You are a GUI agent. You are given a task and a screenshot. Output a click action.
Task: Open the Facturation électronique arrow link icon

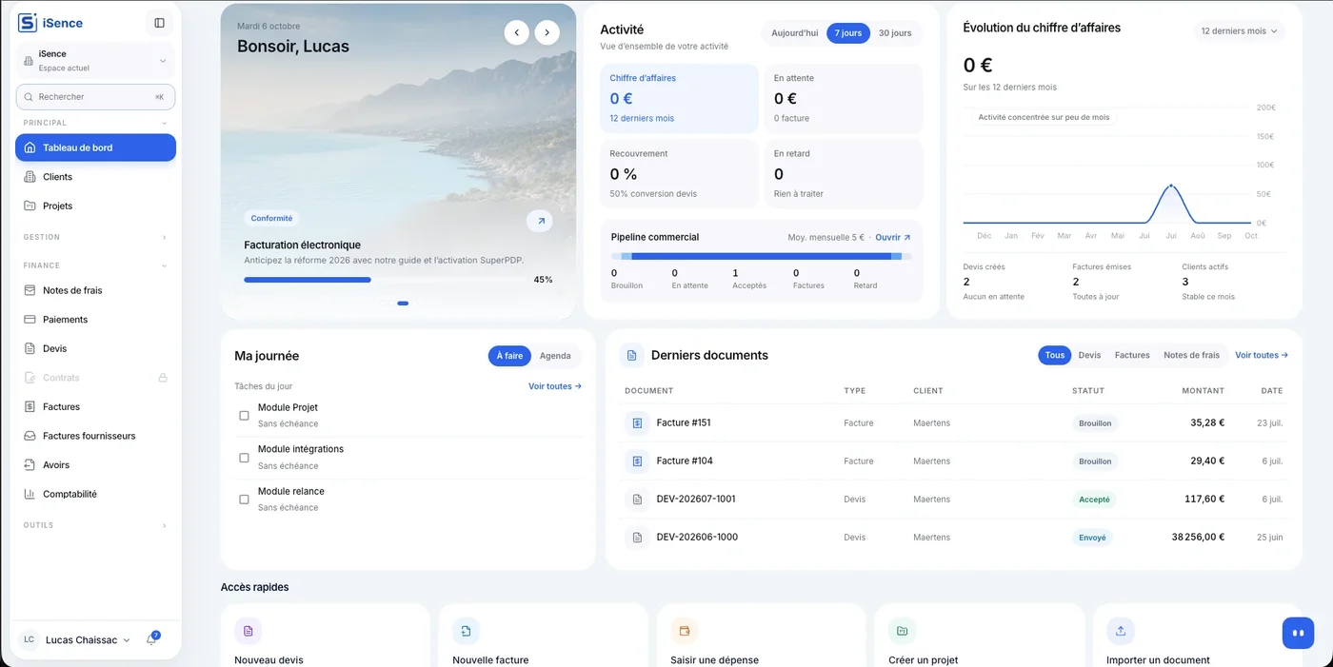[540, 221]
